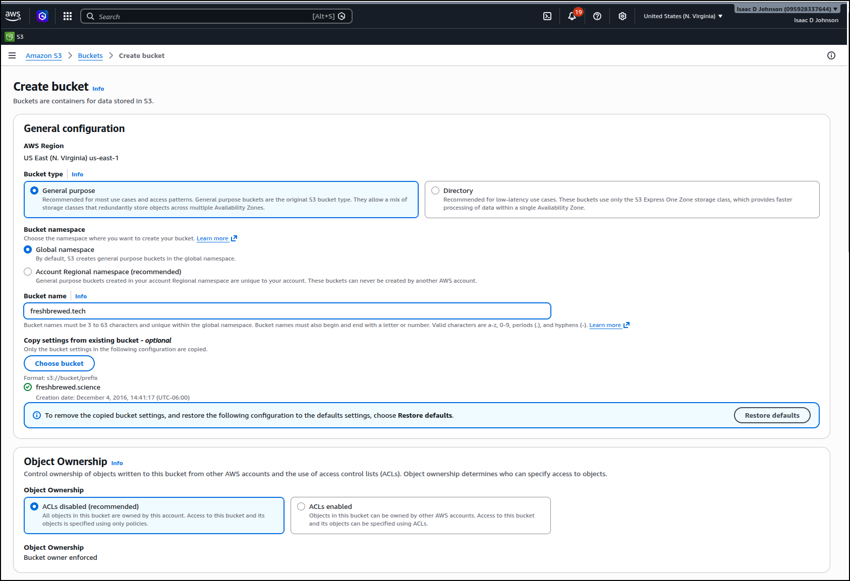This screenshot has height=581, width=850.
Task: Launch CloudShell from the top bar
Action: pyautogui.click(x=547, y=16)
